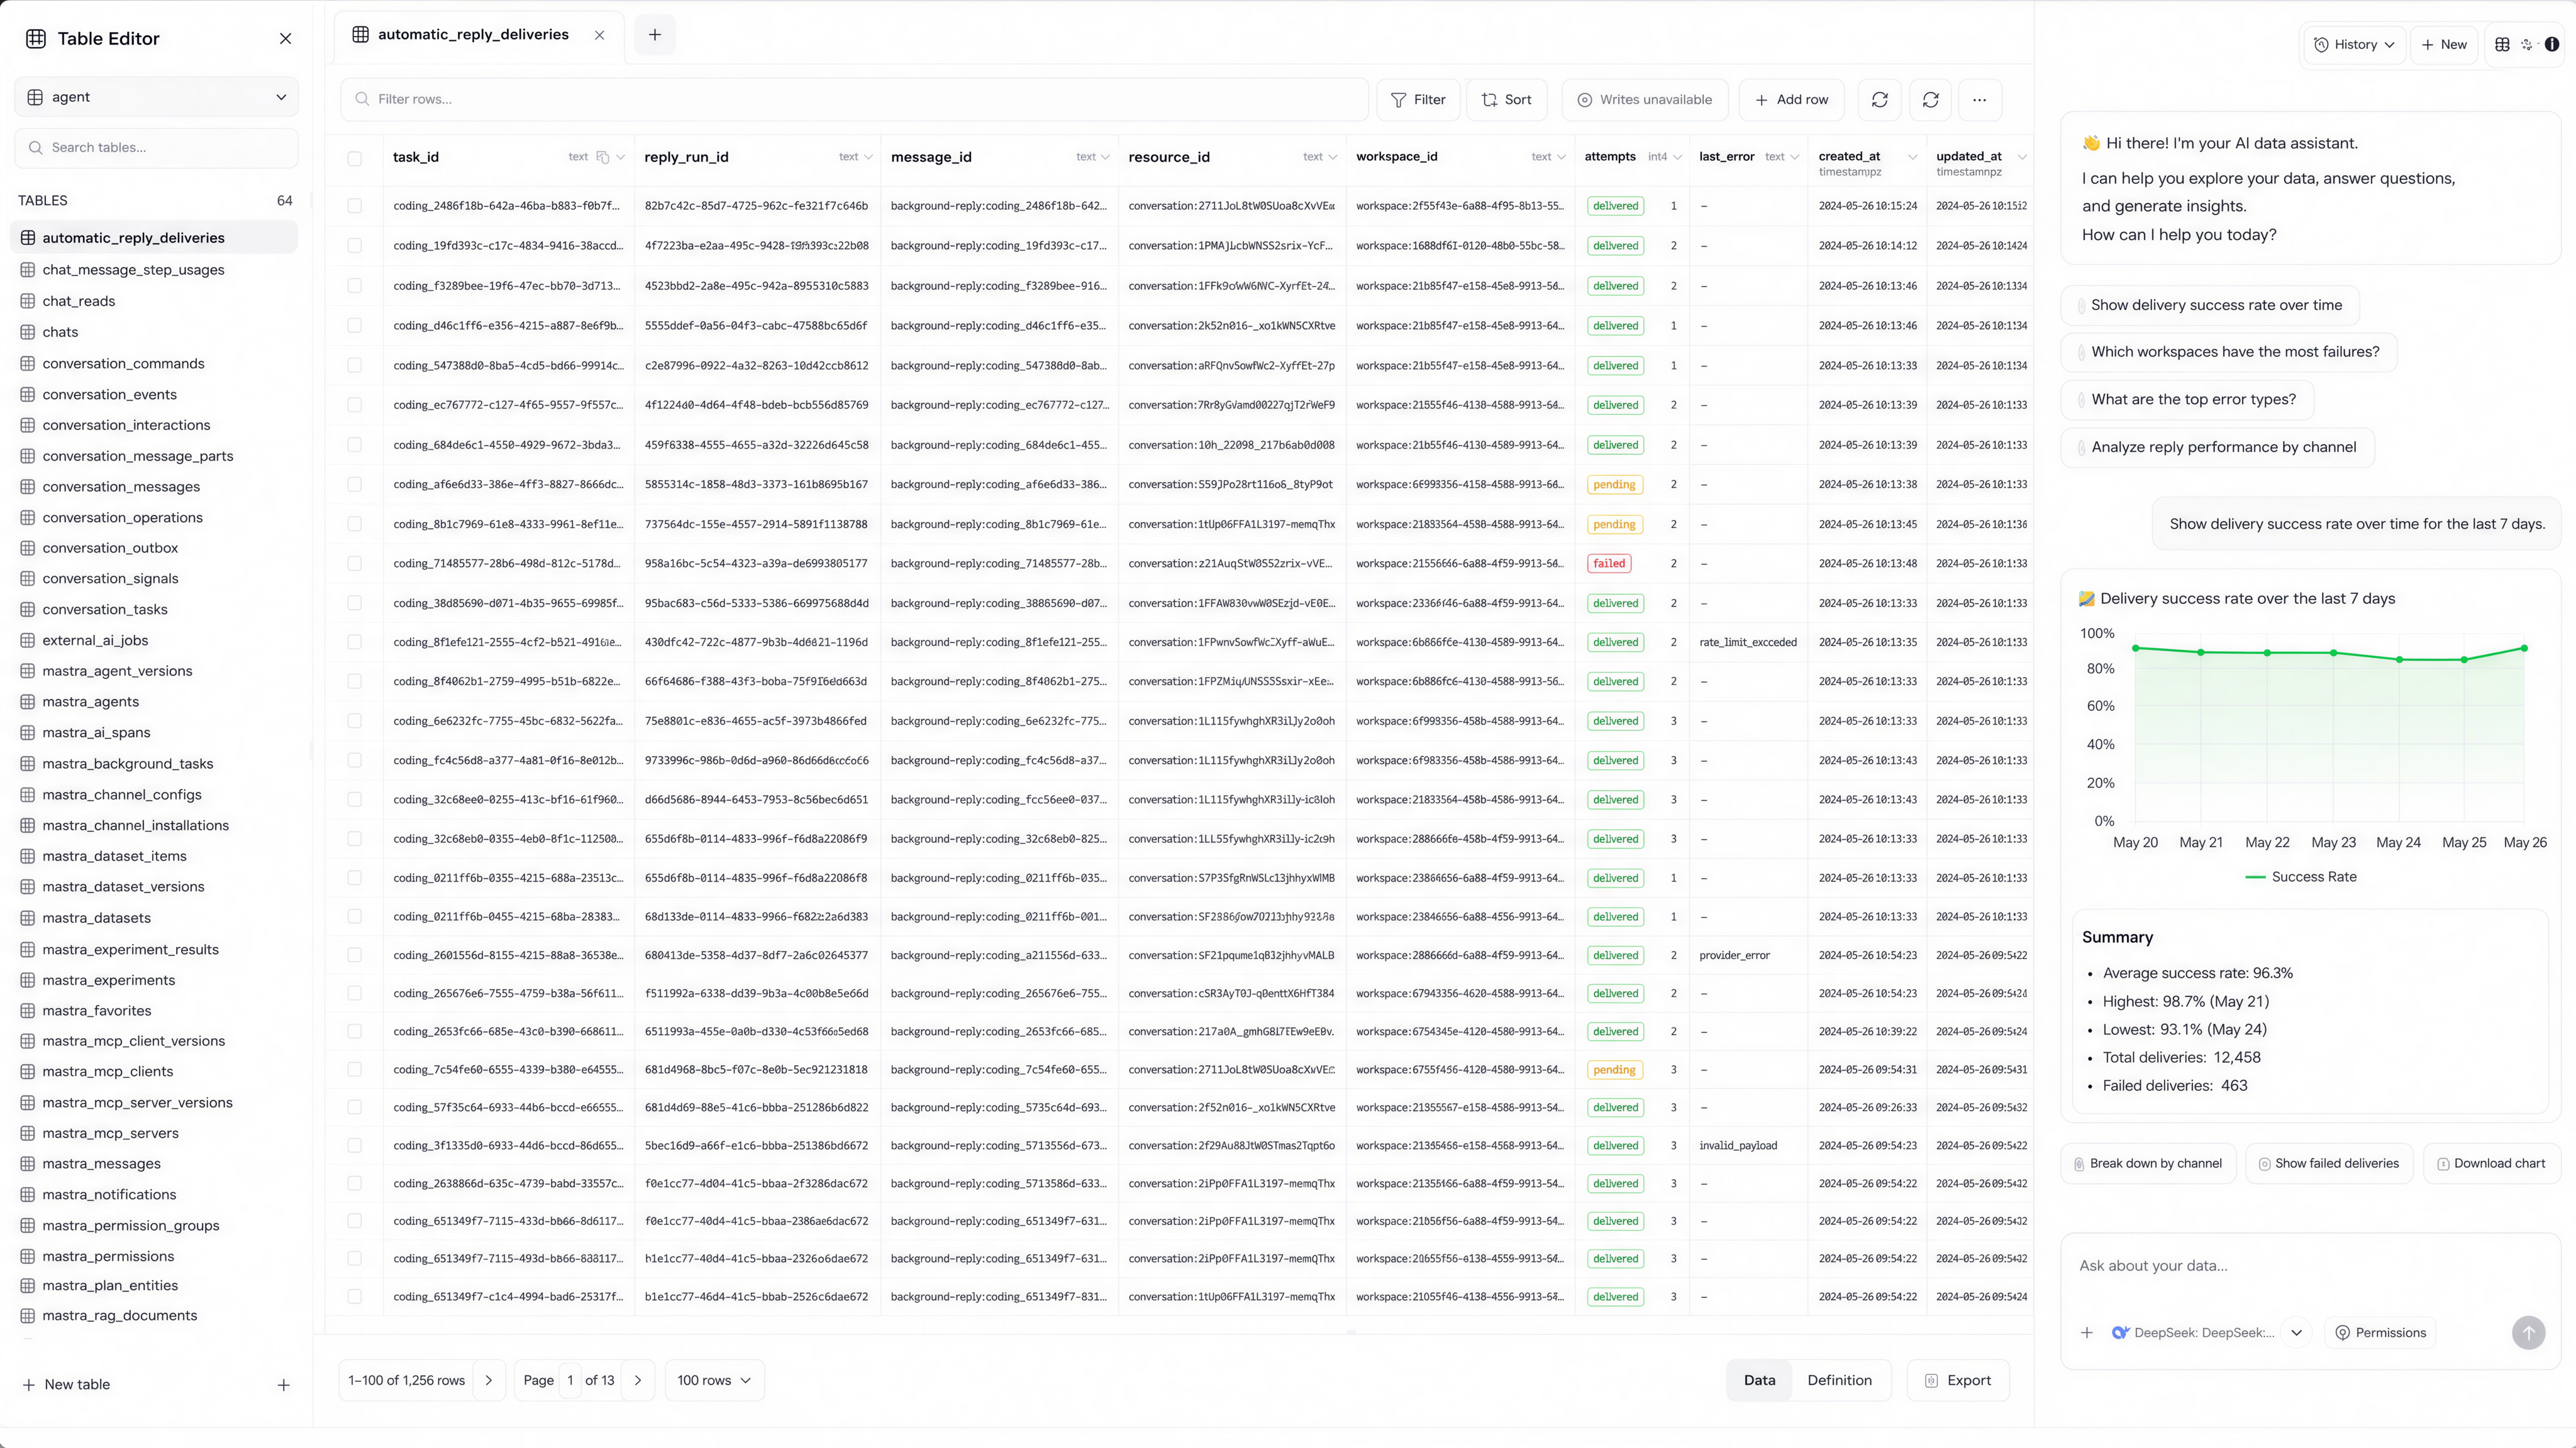Check row coding_2486f18b checkbox
The width and height of the screenshot is (2576, 1448).
(x=355, y=206)
